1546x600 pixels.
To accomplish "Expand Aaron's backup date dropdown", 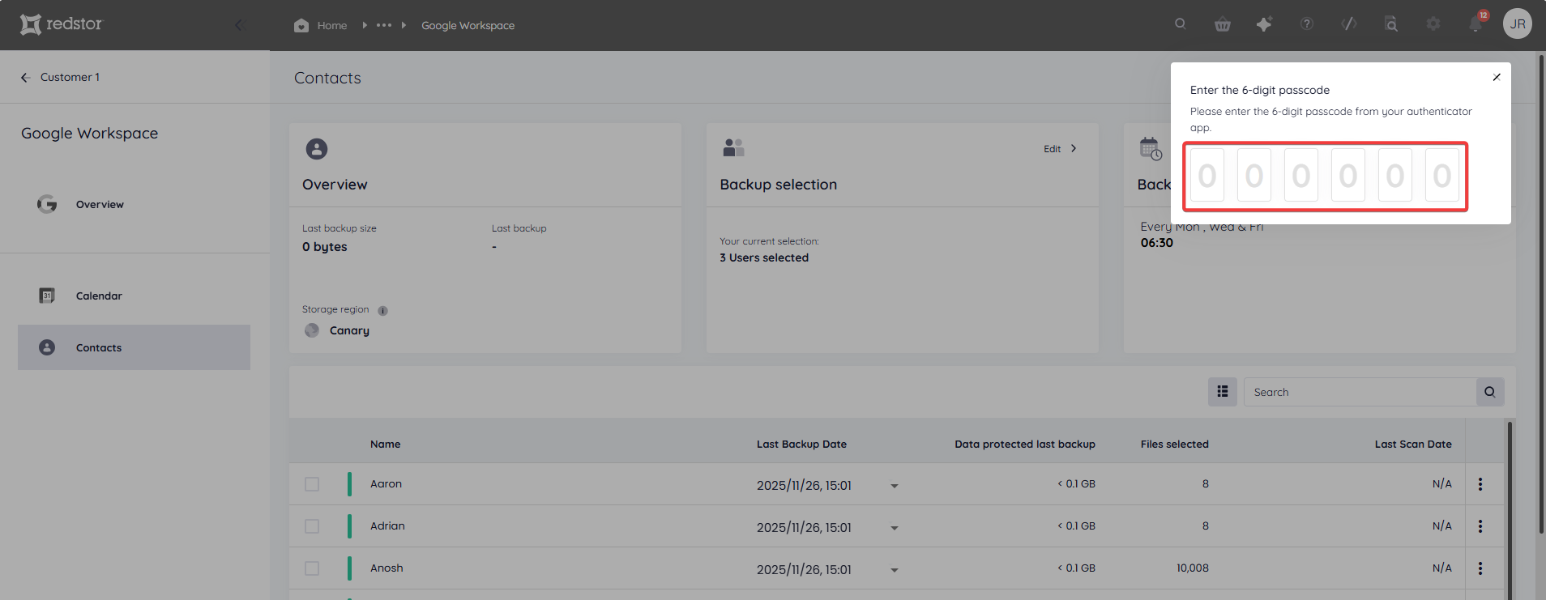I will [895, 486].
